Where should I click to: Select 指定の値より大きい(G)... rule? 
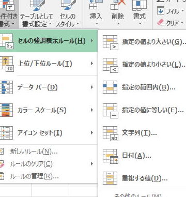tap(143, 42)
